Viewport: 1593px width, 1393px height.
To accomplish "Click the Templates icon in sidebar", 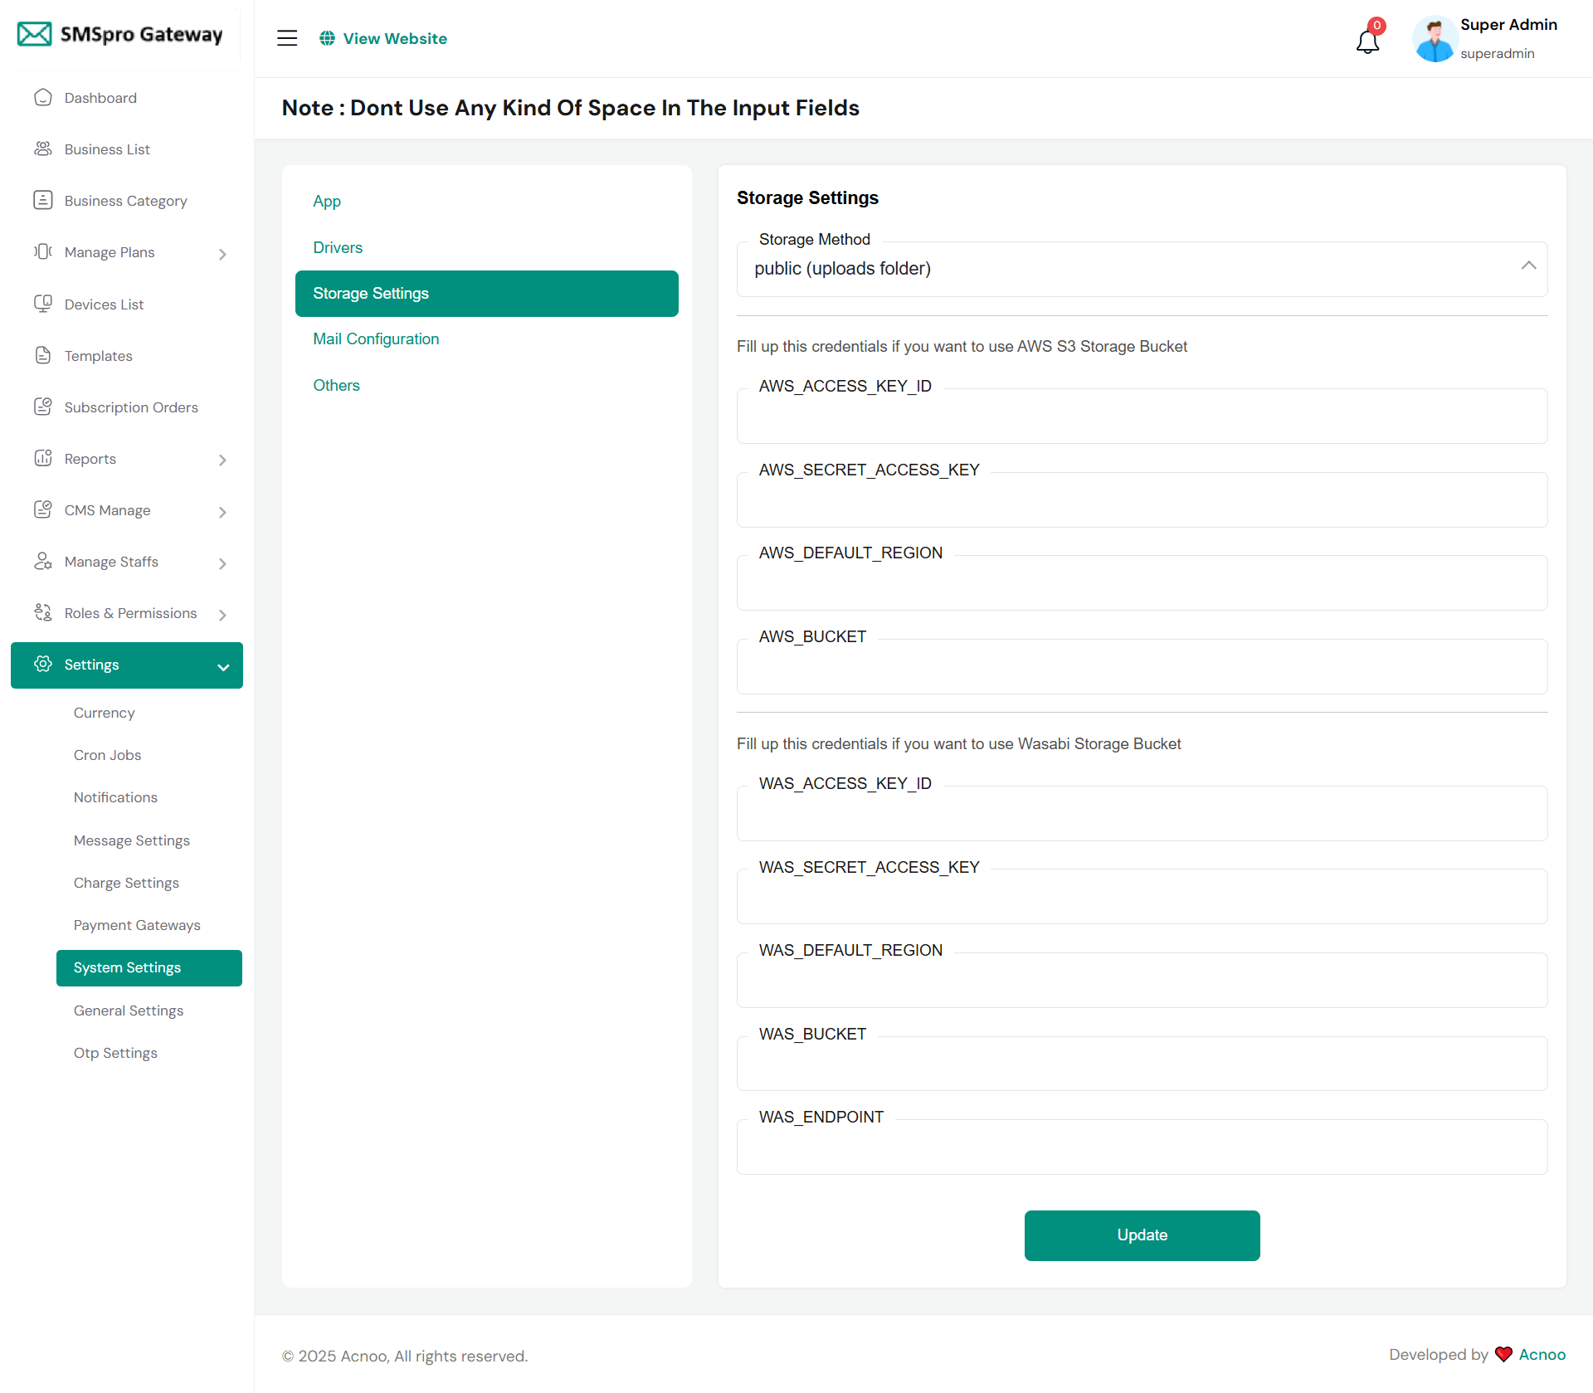I will [43, 355].
